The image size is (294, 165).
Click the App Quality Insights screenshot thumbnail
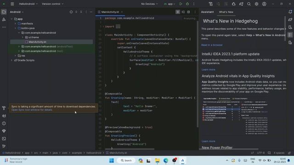coord(235,116)
